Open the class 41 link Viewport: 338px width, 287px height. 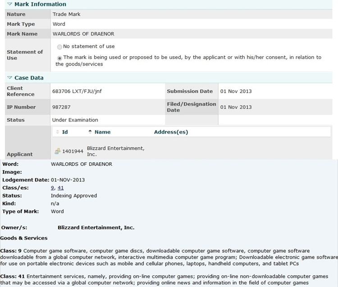pyautogui.click(x=60, y=188)
